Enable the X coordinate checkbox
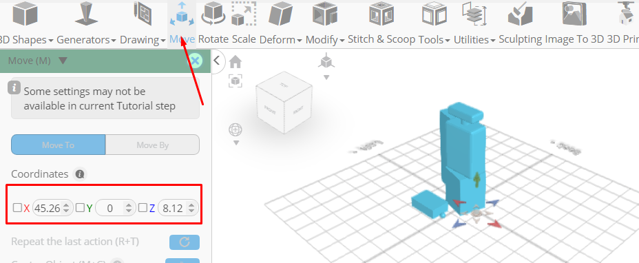Viewport: 639px width, 263px height. (17, 208)
